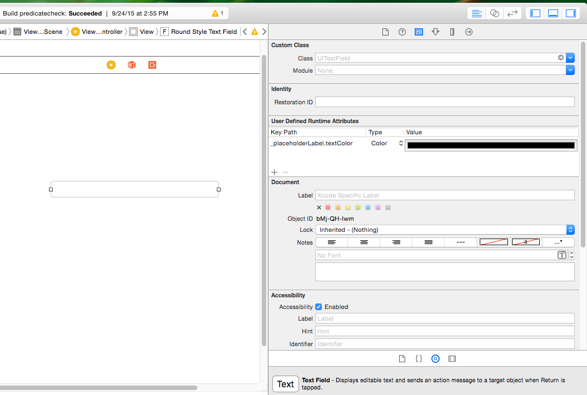Show the Code Snippet library
The width and height of the screenshot is (587, 395).
click(x=419, y=359)
